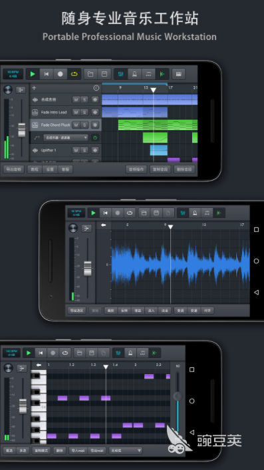Click the plus icon to add a track
The width and height of the screenshot is (264, 470).
coord(34,88)
